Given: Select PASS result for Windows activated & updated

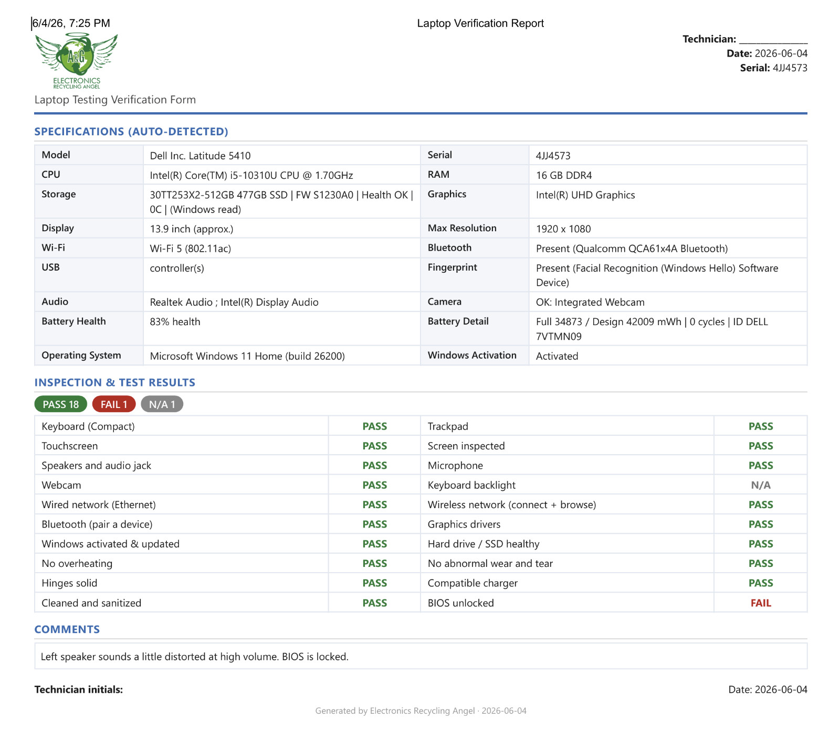Looking at the screenshot, I should pos(375,544).
